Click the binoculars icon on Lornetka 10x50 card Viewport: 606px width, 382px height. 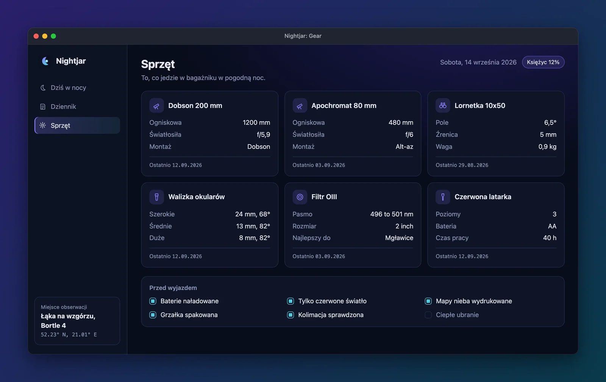tap(443, 106)
